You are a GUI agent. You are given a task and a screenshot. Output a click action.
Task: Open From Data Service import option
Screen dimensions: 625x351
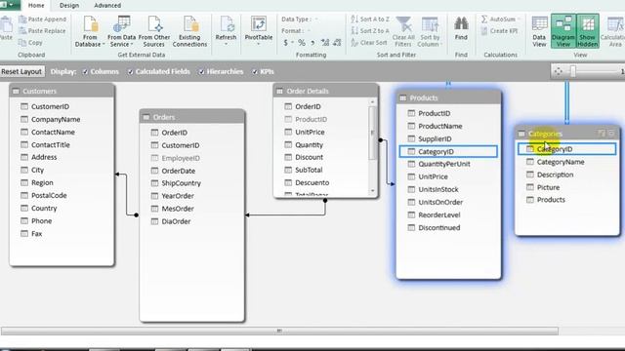(x=121, y=31)
